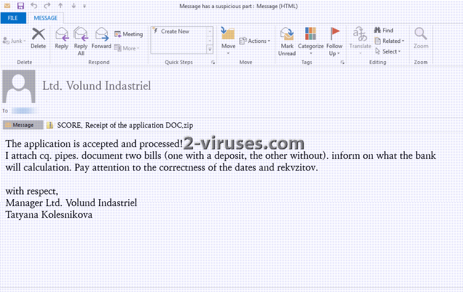The height and width of the screenshot is (292, 463).
Task: Click the sender's profile picture placeholder
Action: (x=19, y=86)
